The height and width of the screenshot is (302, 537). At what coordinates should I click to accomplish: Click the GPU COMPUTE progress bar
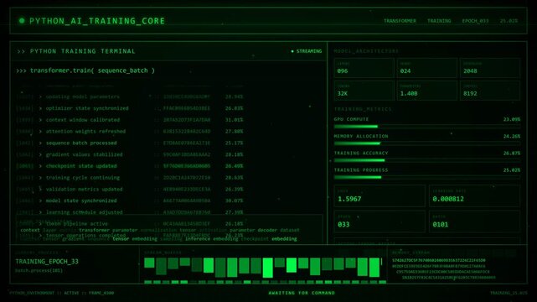pyautogui.click(x=427, y=127)
